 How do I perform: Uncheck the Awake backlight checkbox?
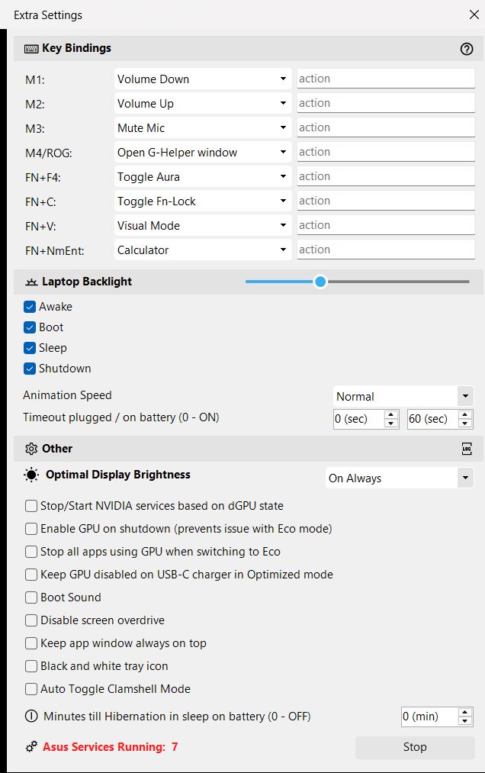point(30,307)
